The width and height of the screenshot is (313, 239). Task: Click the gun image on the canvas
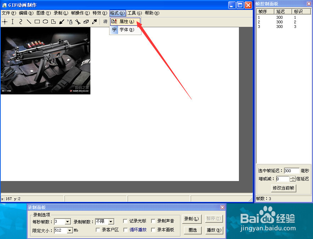45,61
